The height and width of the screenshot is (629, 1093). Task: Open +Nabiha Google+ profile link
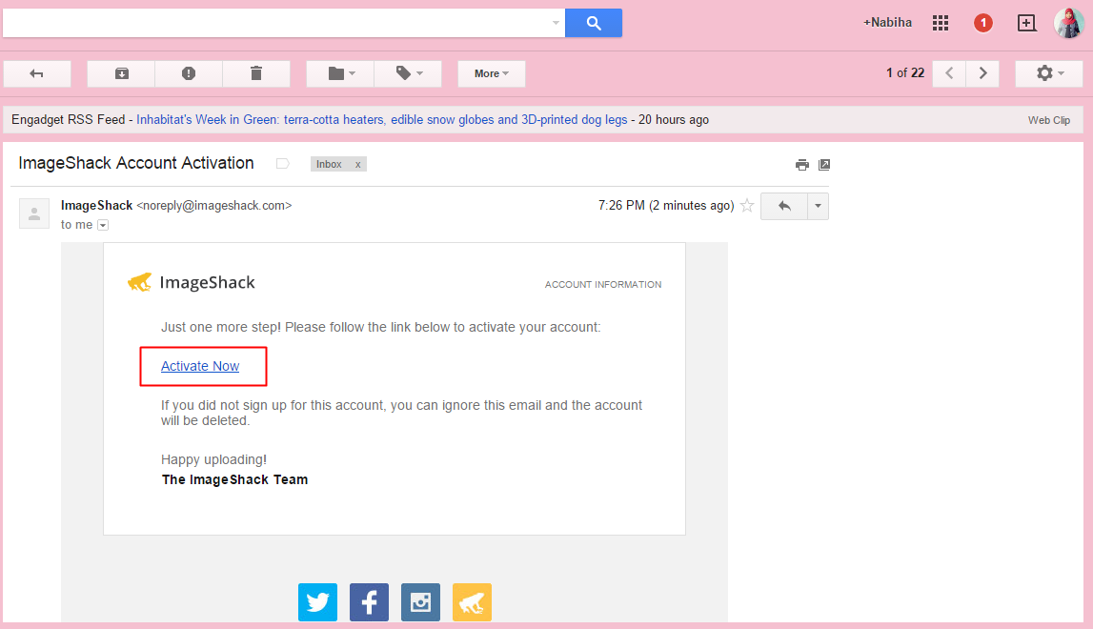tap(887, 22)
